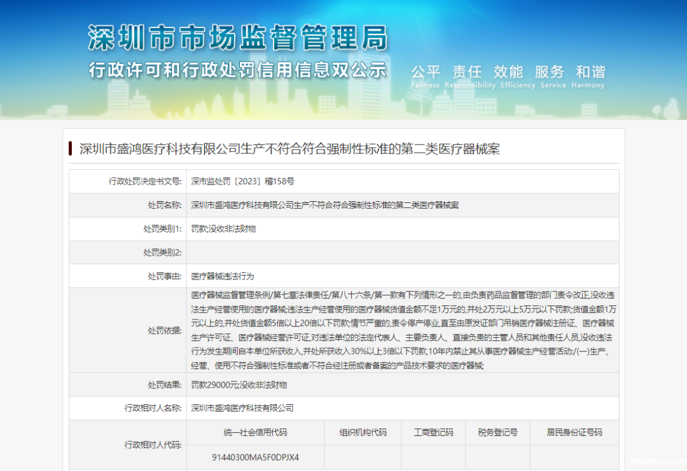Click the 责任 slogan in the banner
The image size is (687, 471).
pos(466,72)
